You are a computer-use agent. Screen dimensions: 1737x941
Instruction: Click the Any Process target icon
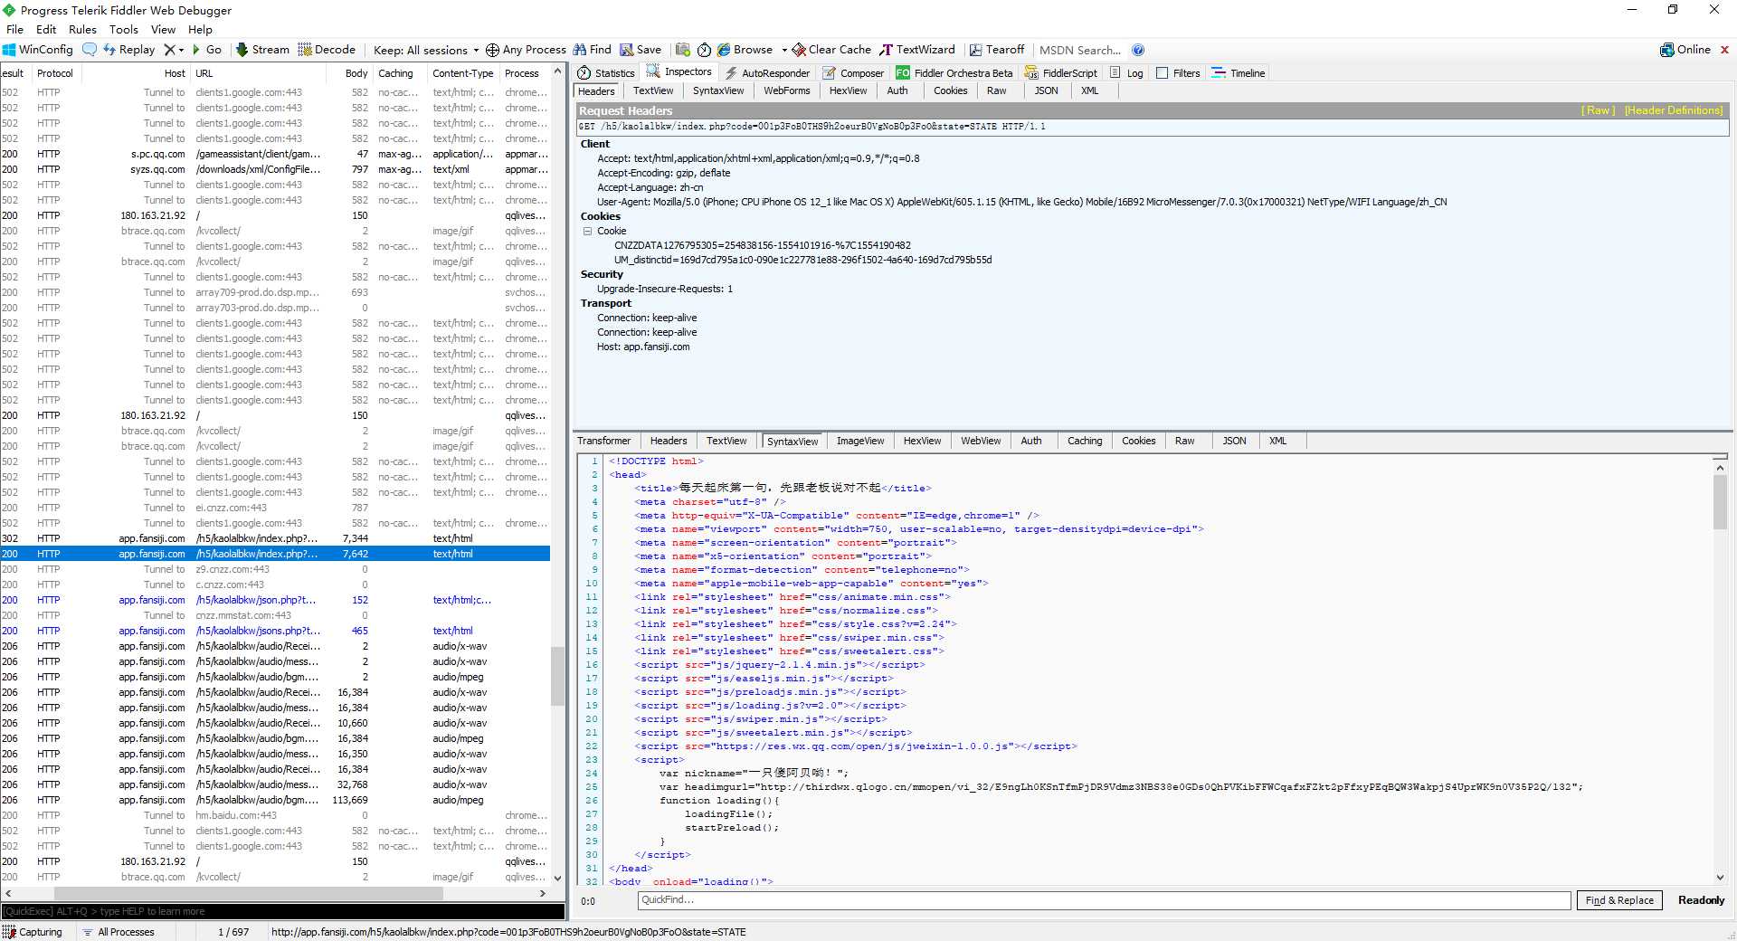pos(492,50)
